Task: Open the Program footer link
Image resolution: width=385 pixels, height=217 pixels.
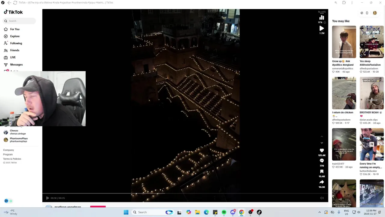Action: 8,154
